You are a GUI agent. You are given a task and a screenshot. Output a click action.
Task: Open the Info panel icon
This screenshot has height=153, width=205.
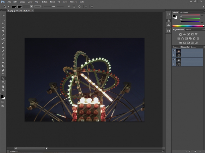[x=168, y=31]
